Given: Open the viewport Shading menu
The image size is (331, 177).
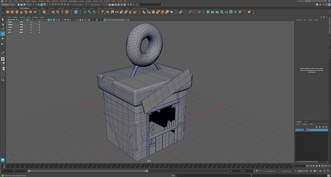Looking at the screenshot, I should (15, 17).
